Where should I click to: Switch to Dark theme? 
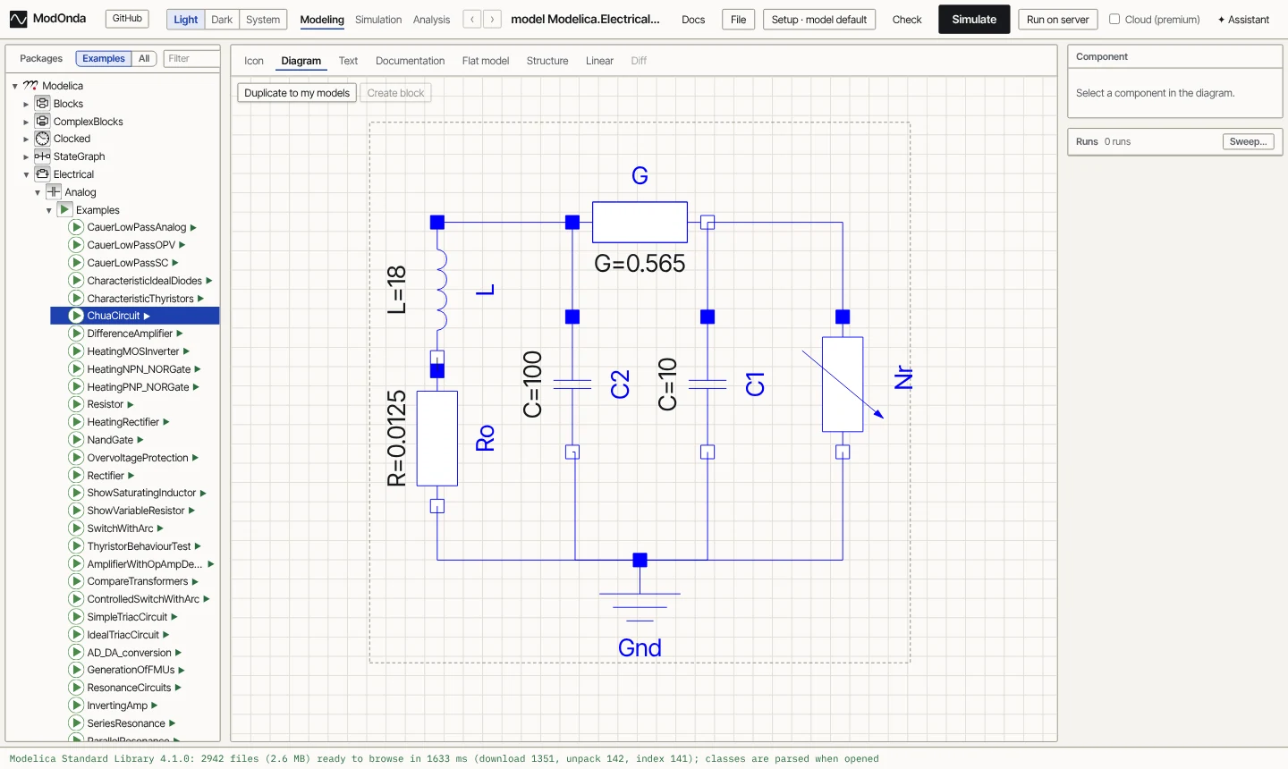click(x=222, y=20)
